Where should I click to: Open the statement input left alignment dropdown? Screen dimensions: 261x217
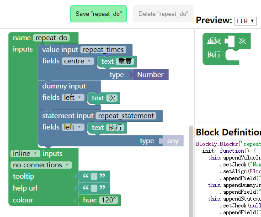point(73,127)
